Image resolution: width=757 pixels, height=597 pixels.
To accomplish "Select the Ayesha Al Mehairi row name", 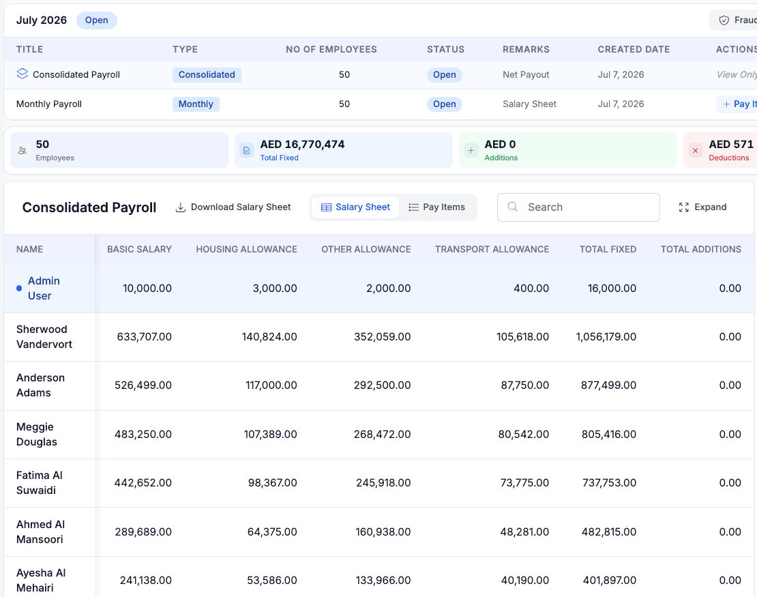I will click(41, 580).
